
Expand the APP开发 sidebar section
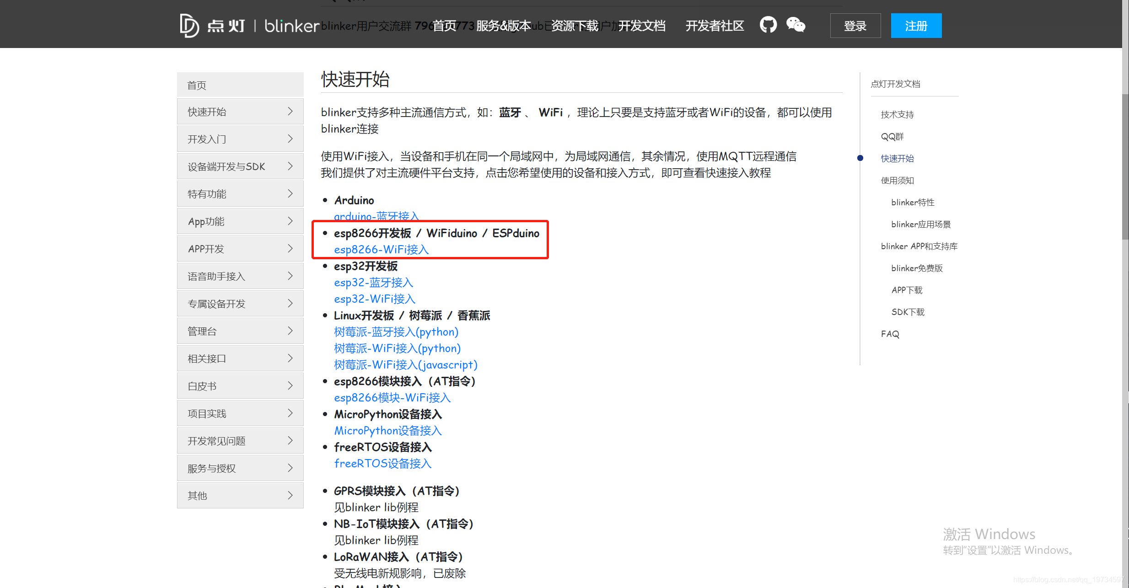point(240,248)
